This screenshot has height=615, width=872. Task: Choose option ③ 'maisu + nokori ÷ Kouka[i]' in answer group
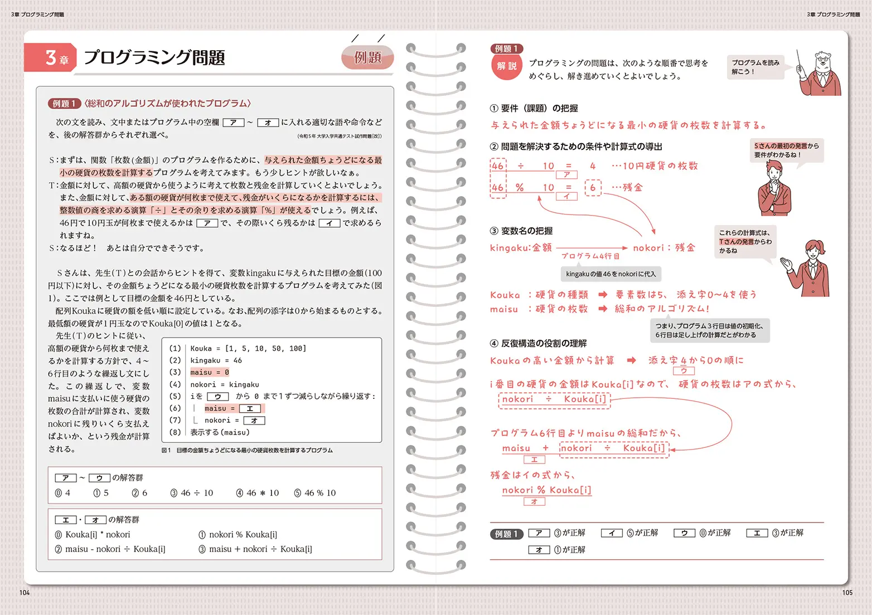coord(255,549)
